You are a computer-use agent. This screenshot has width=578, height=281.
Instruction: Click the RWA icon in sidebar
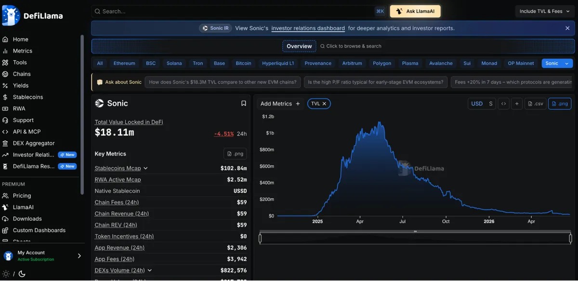pyautogui.click(x=5, y=109)
